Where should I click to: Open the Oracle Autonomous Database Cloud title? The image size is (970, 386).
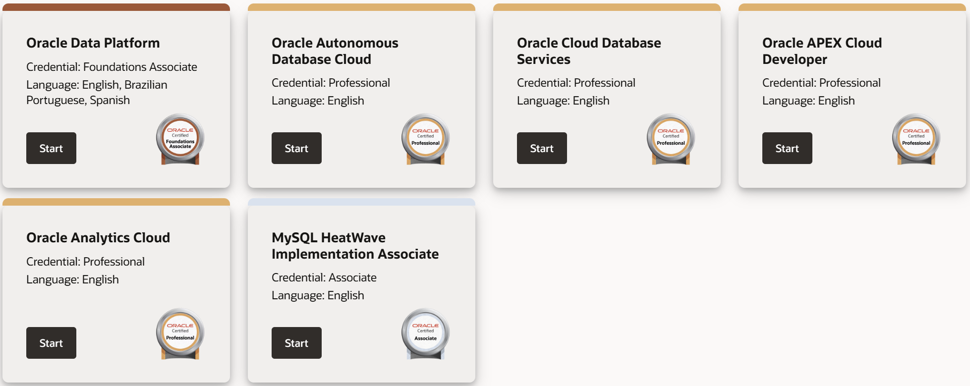[x=335, y=51]
